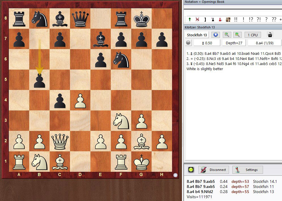
Task: Expand the 8.a4 (1/39) current move field
Action: pos(264,43)
